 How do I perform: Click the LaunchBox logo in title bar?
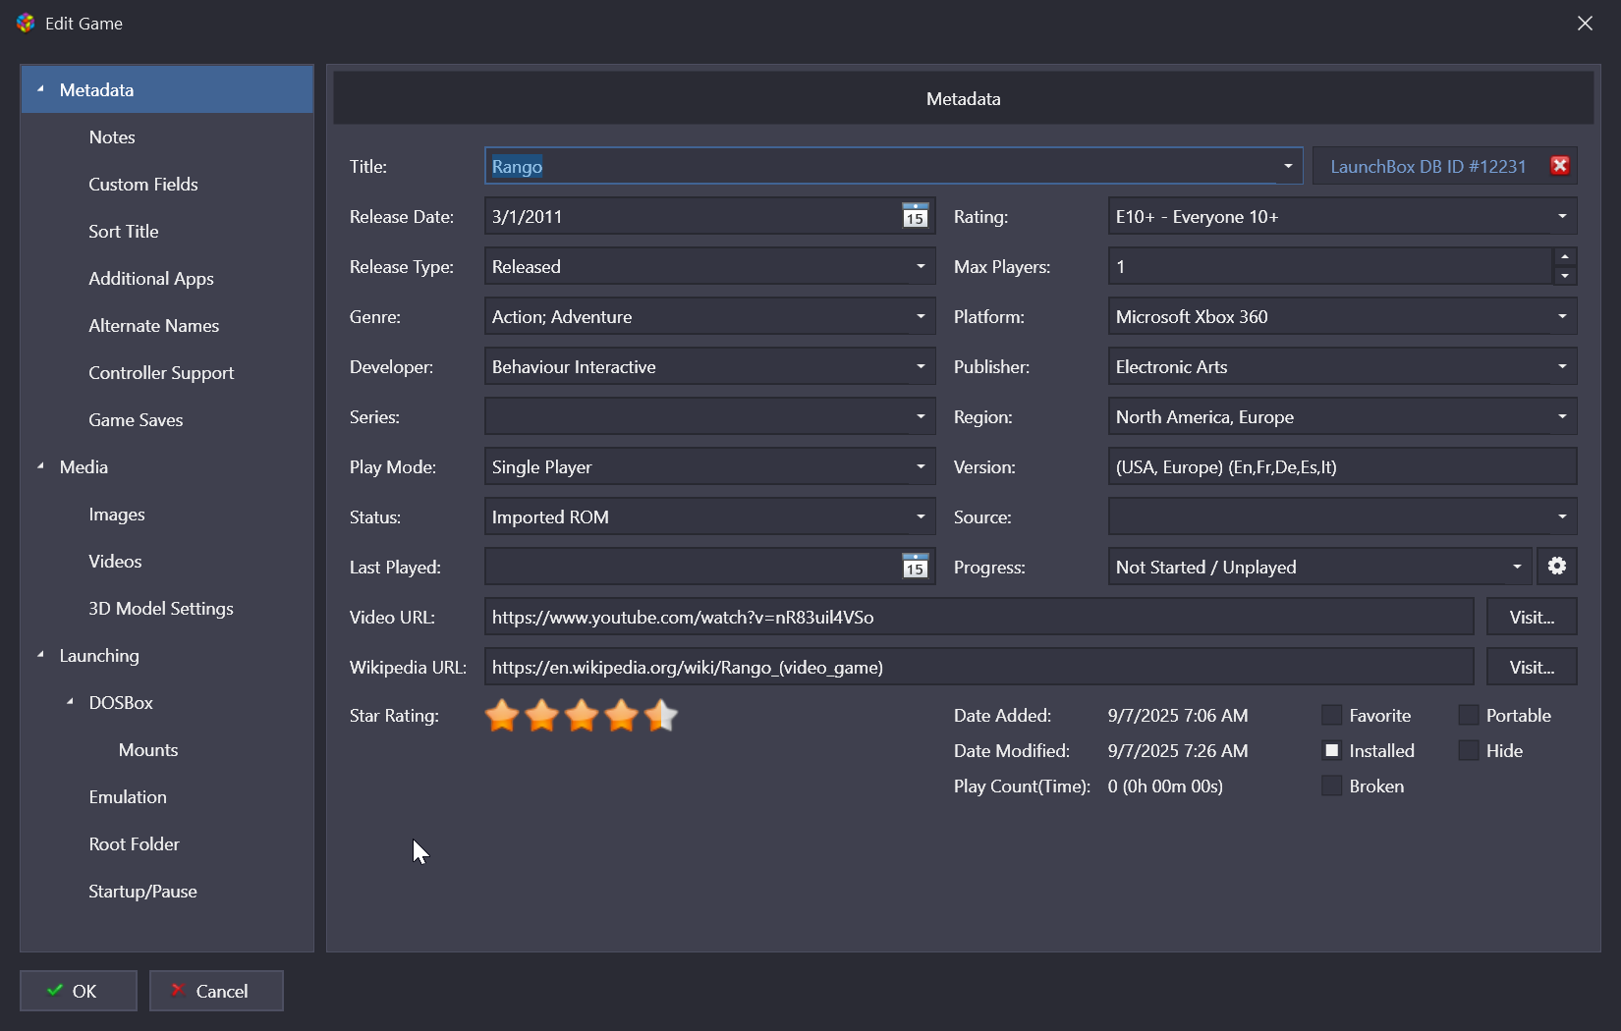pos(26,23)
